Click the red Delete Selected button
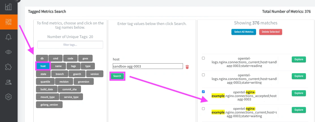This screenshot has width=315, height=122. [271, 32]
